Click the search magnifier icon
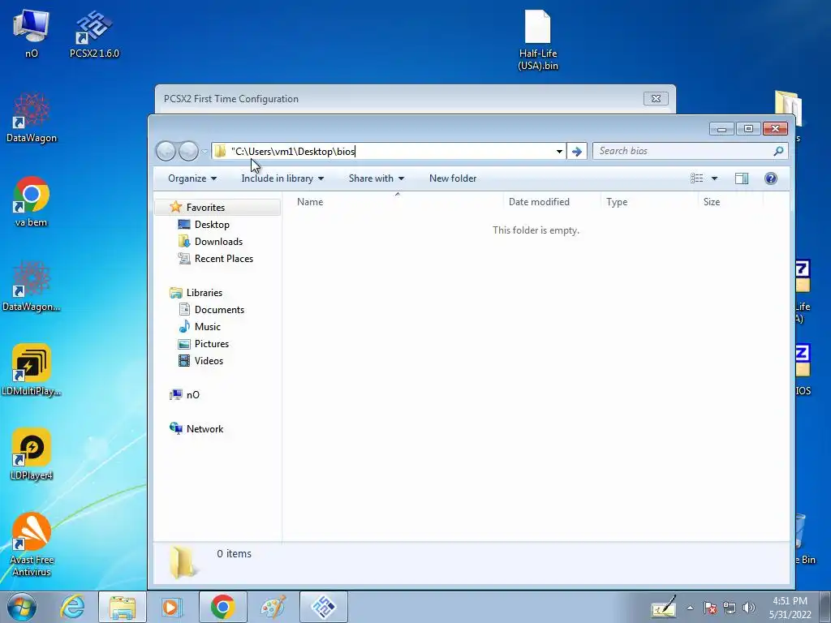831x623 pixels. [778, 151]
